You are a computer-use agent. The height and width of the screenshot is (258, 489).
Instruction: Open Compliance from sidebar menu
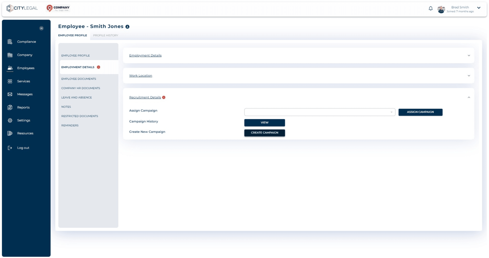tap(26, 42)
